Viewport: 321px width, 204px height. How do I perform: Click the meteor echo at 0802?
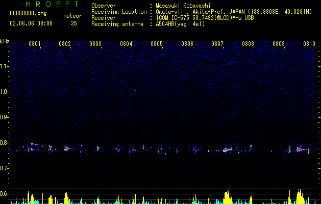[66, 148]
